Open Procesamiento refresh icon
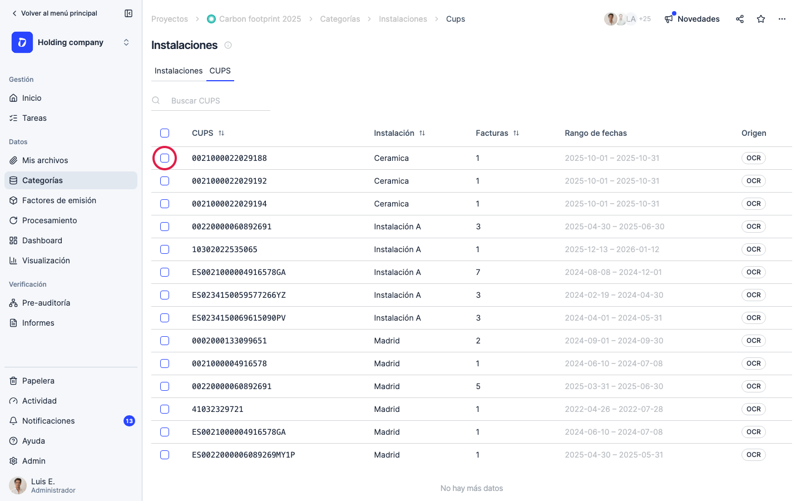 [13, 220]
